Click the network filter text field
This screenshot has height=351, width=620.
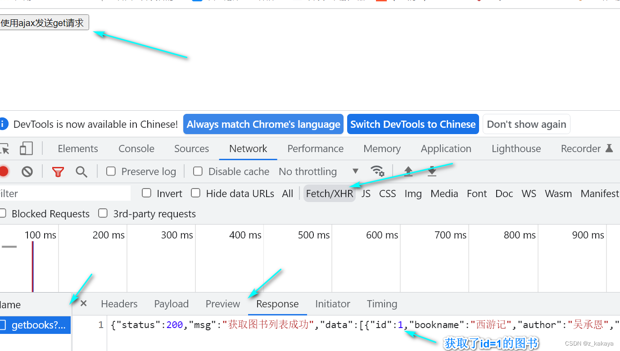(x=65, y=193)
